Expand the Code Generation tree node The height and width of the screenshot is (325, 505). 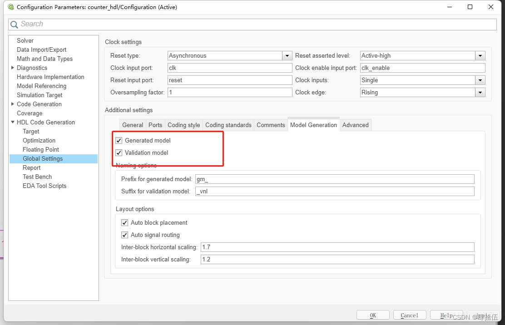[x=13, y=104]
